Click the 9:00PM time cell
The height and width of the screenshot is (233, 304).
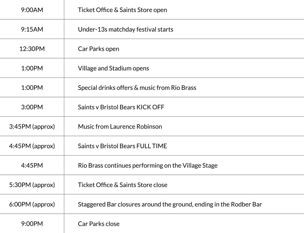[32, 224]
